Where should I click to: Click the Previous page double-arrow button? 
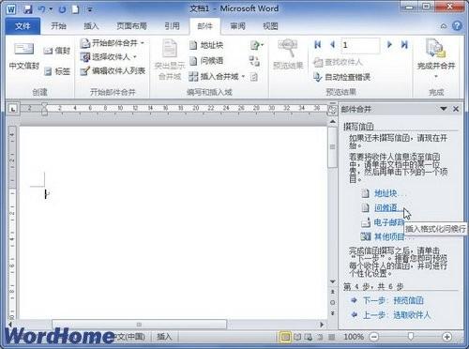(332, 292)
